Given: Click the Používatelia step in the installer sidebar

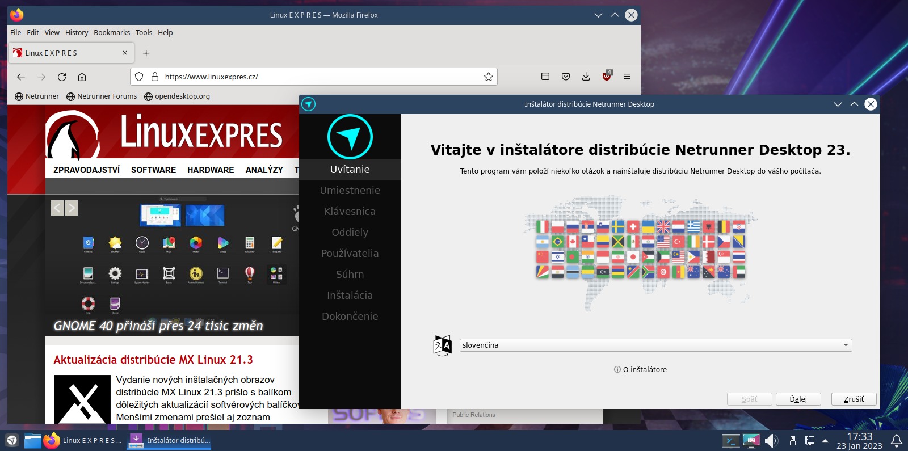Looking at the screenshot, I should [350, 253].
